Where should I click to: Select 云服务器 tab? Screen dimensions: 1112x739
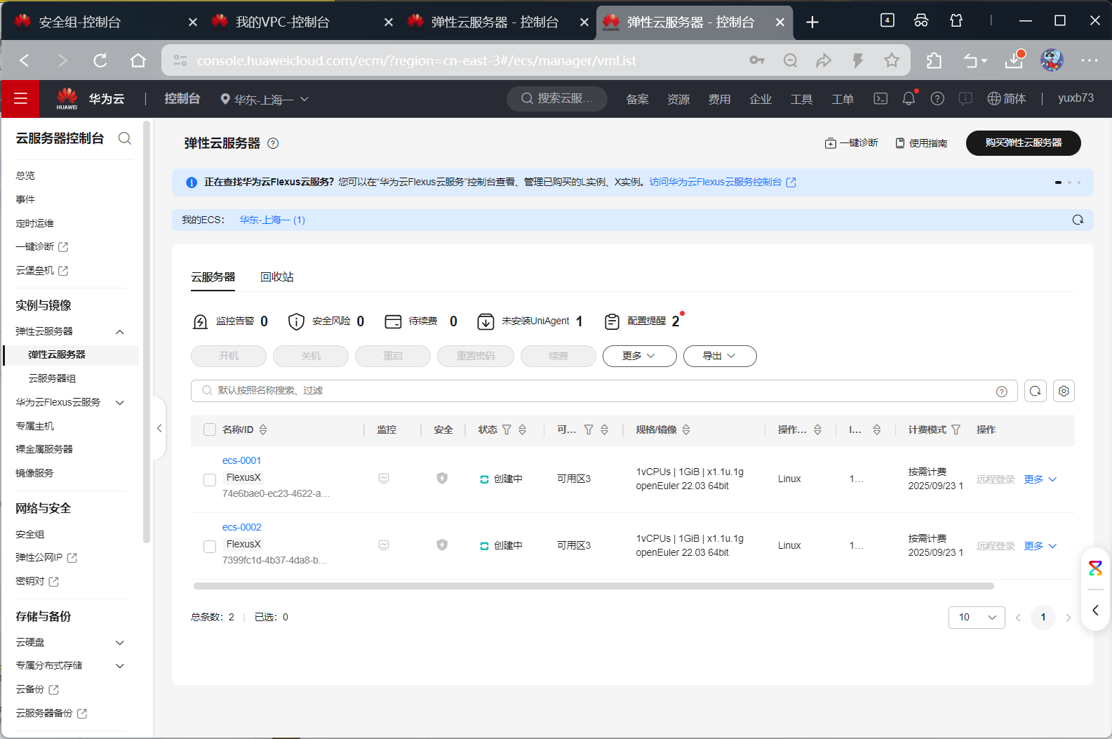click(x=213, y=277)
